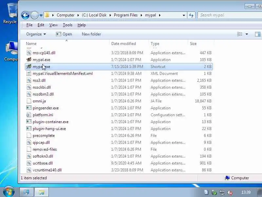Click the first pinned taskbar program icon
The width and height of the screenshot is (262, 197).
(x=27, y=192)
